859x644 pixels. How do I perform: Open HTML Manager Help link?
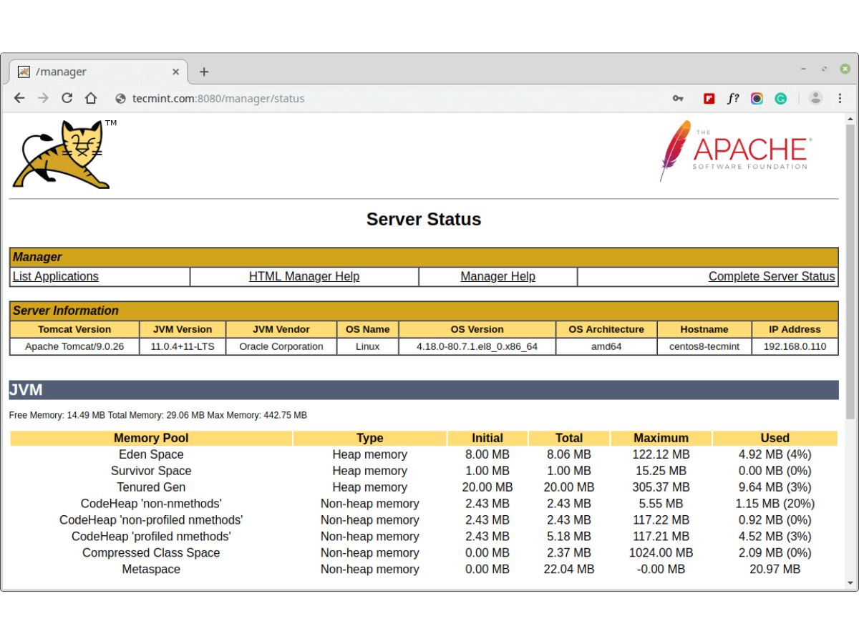[304, 276]
